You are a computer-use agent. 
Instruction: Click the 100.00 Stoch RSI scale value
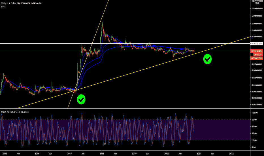point(254,113)
